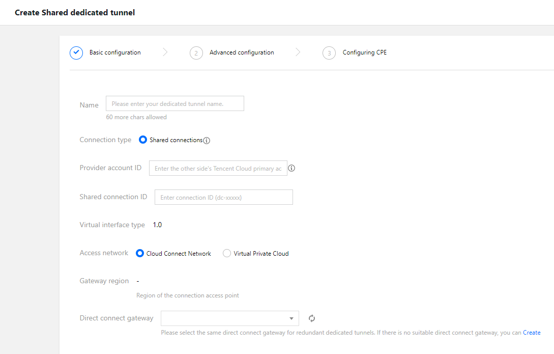This screenshot has width=554, height=354.
Task: Click the Create gateway link
Action: [x=532, y=333]
